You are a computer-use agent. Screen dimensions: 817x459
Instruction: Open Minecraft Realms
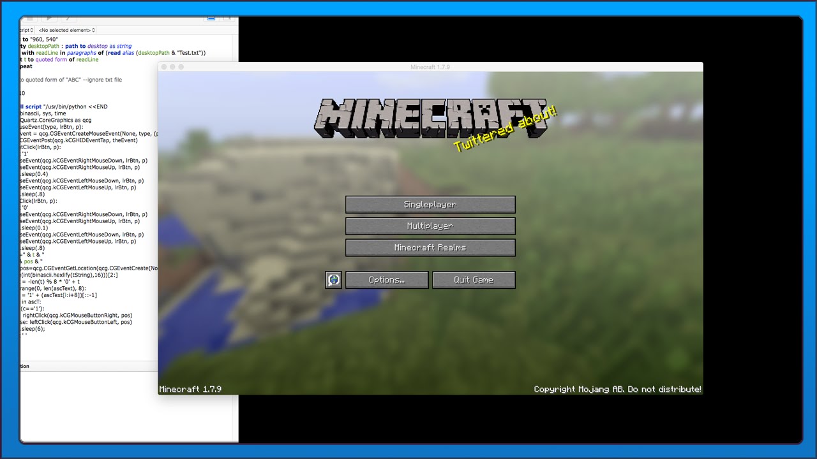pos(430,248)
